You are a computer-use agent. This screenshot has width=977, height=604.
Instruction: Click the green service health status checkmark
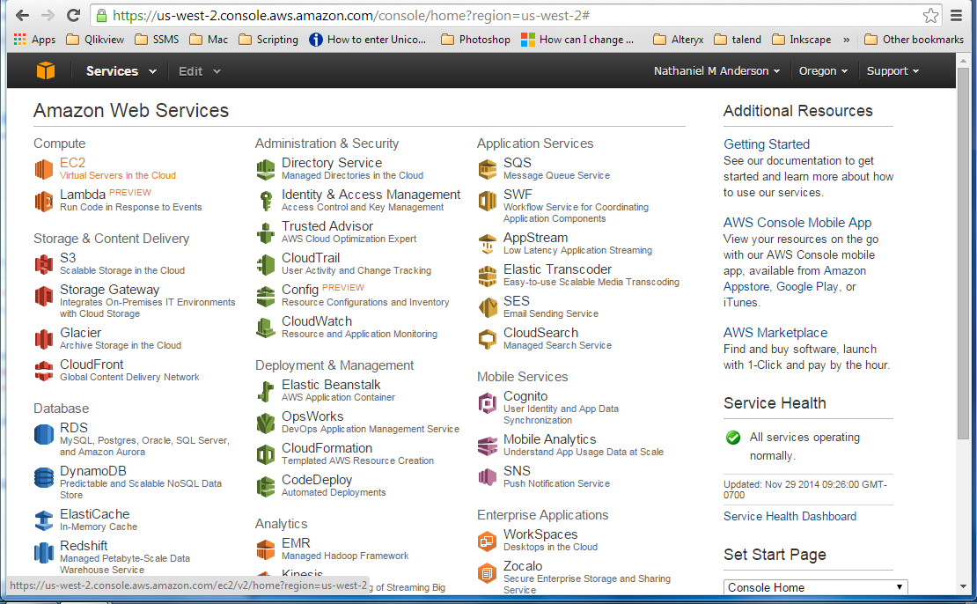(733, 438)
